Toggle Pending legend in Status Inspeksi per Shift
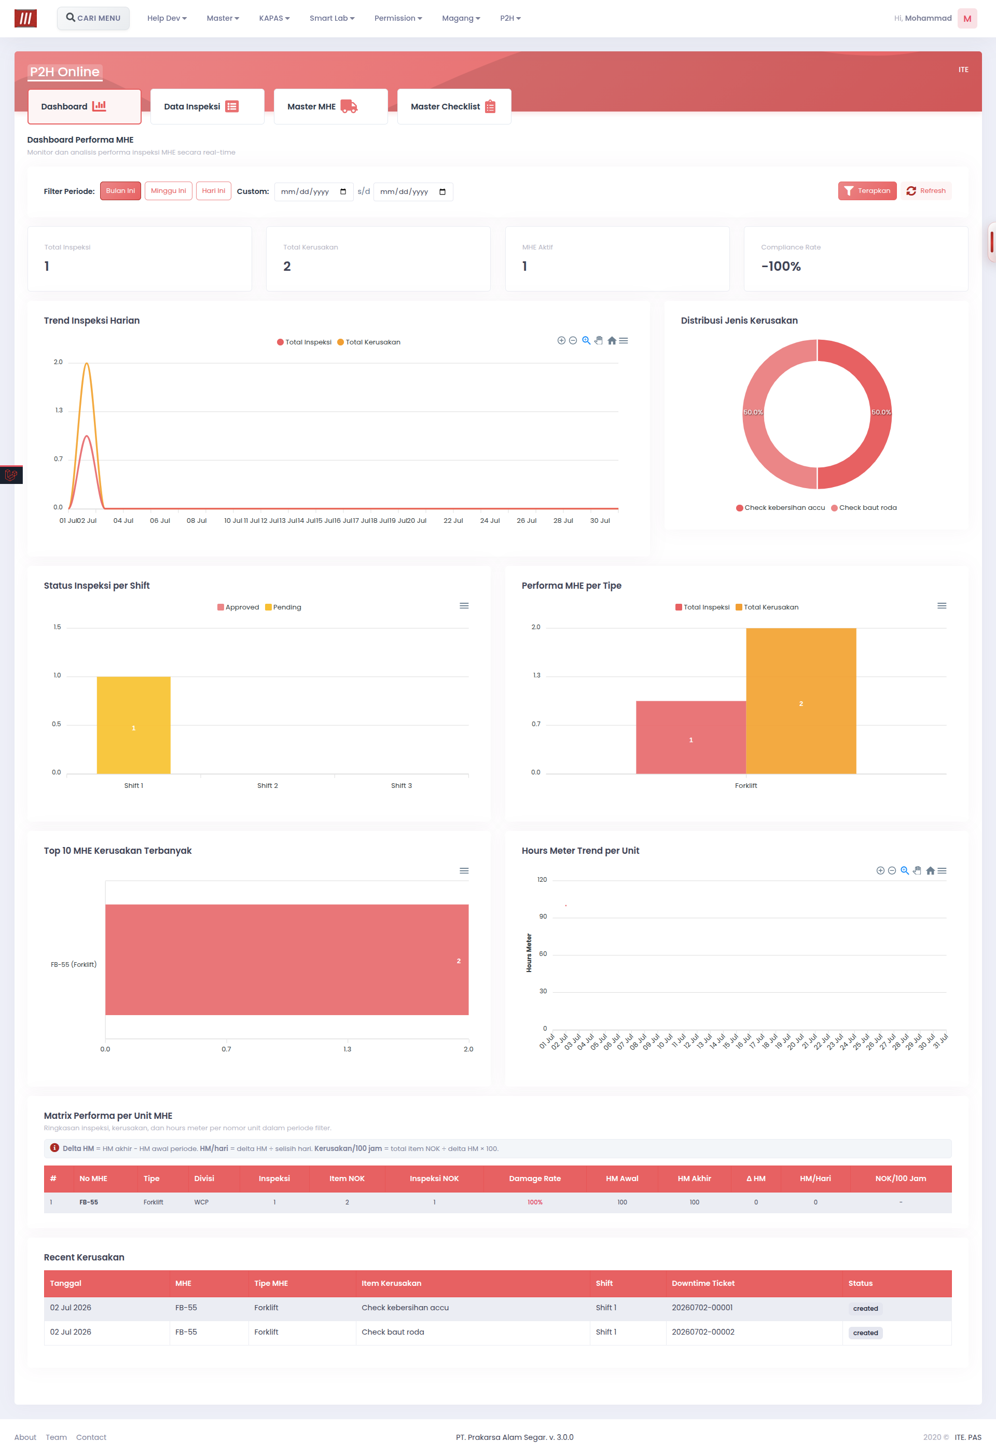The image size is (996, 1456). pyautogui.click(x=283, y=607)
